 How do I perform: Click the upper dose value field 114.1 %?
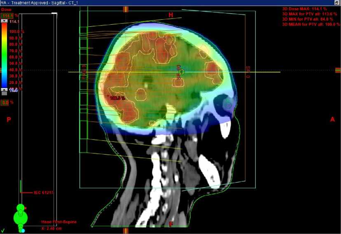tap(7, 16)
